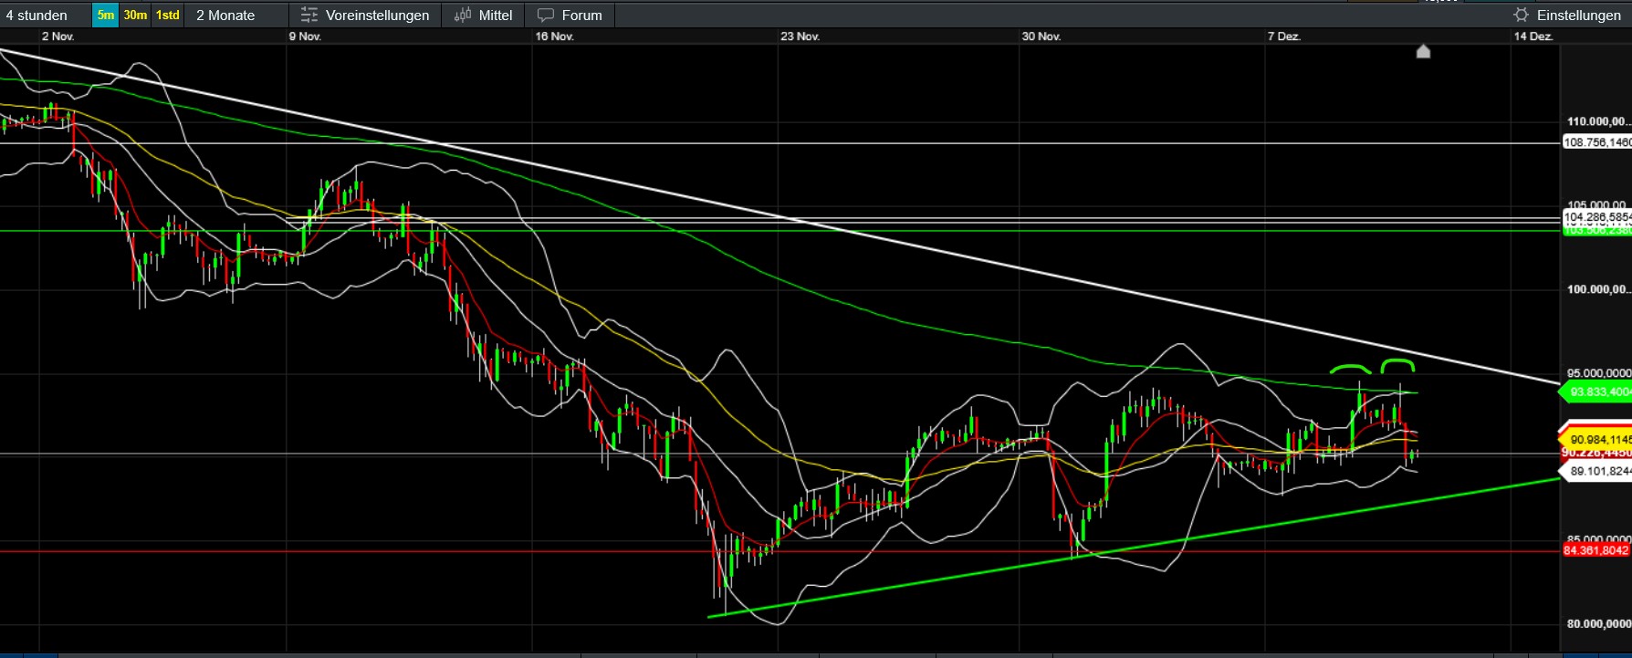The image size is (1632, 658).
Task: Select the yellow 90.984 price tag
Action: [1598, 440]
